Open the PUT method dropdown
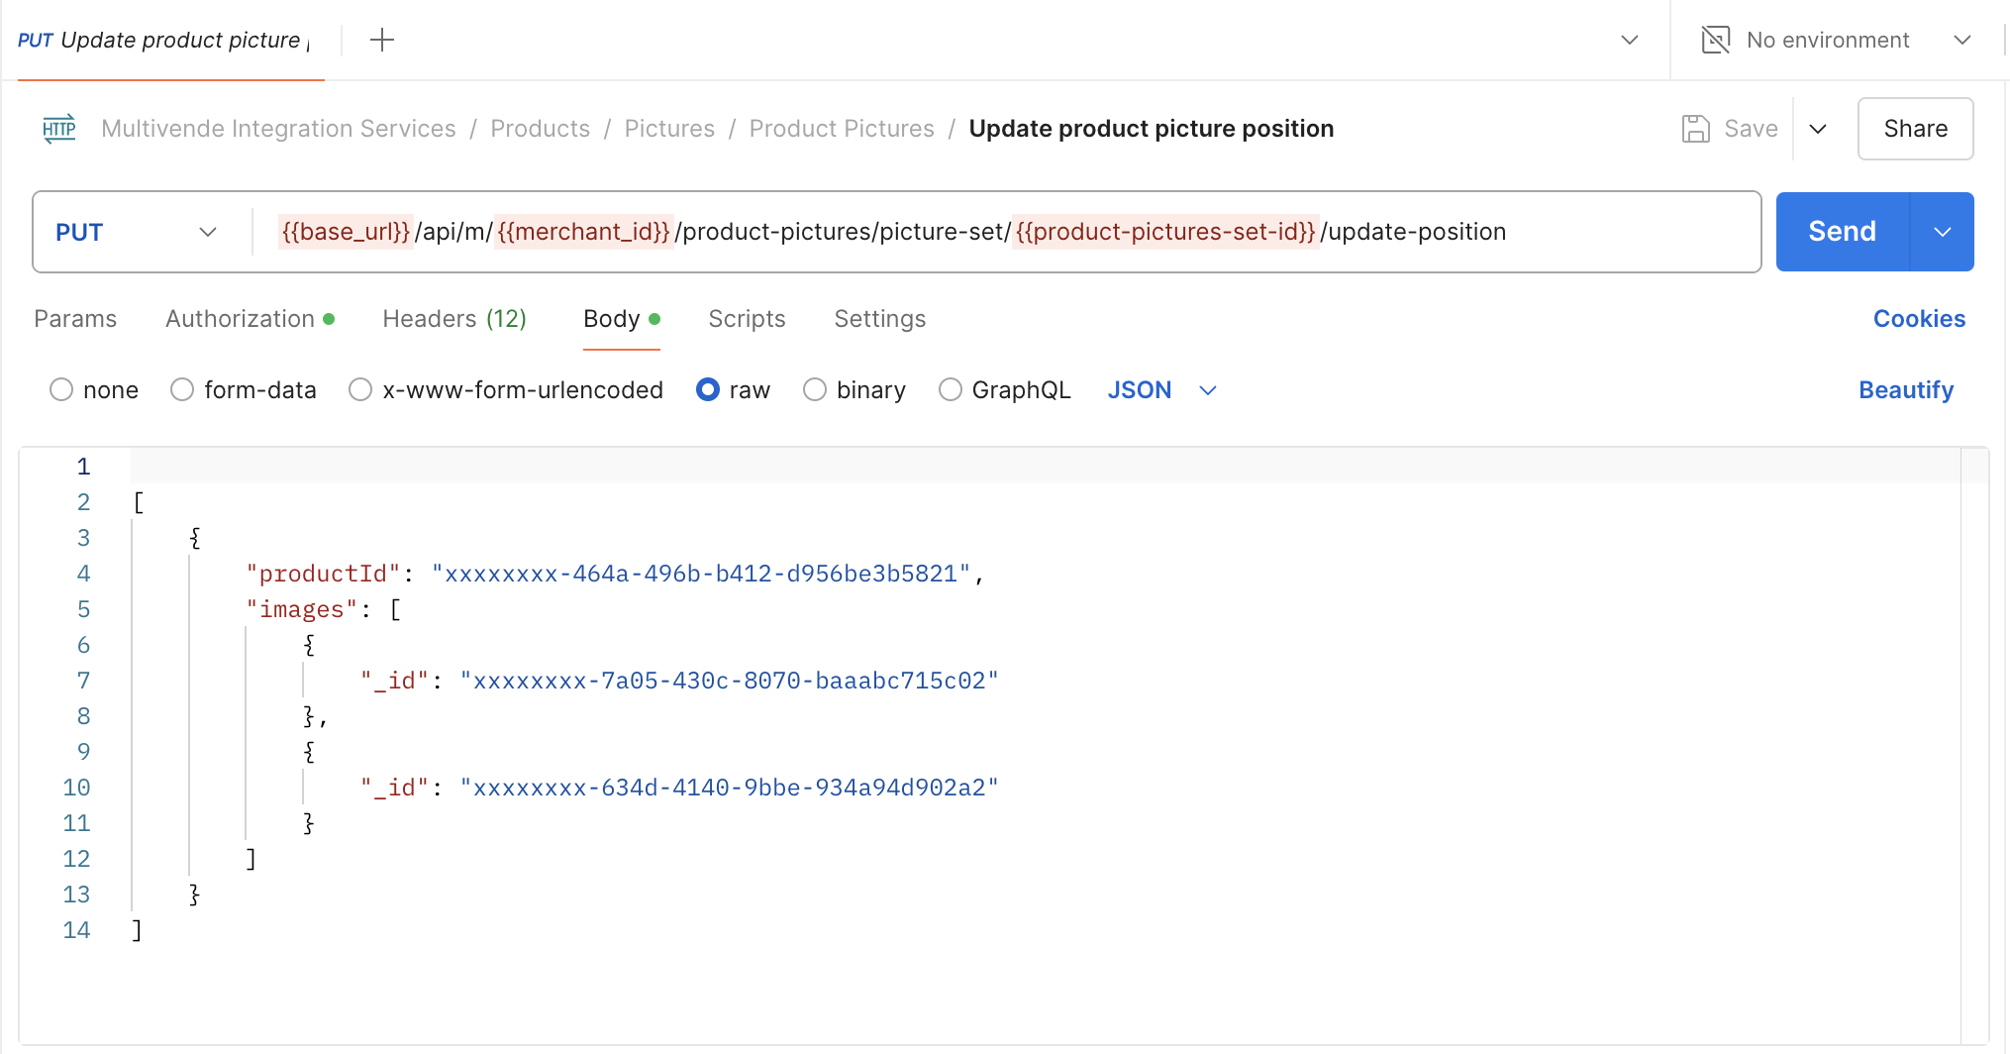 point(137,232)
